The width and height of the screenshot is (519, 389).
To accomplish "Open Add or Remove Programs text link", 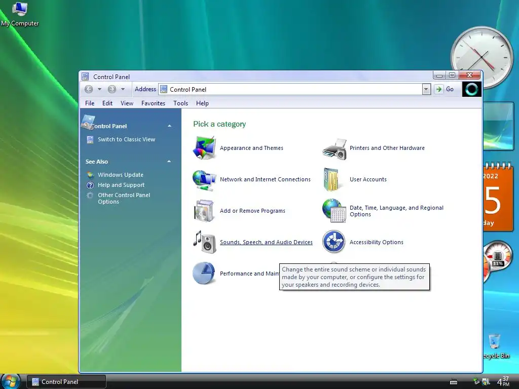I will (252, 211).
